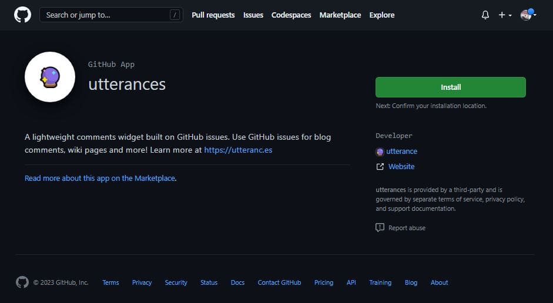Open the https://utteranc.es link
Viewport: 553px width, 303px height.
238,150
